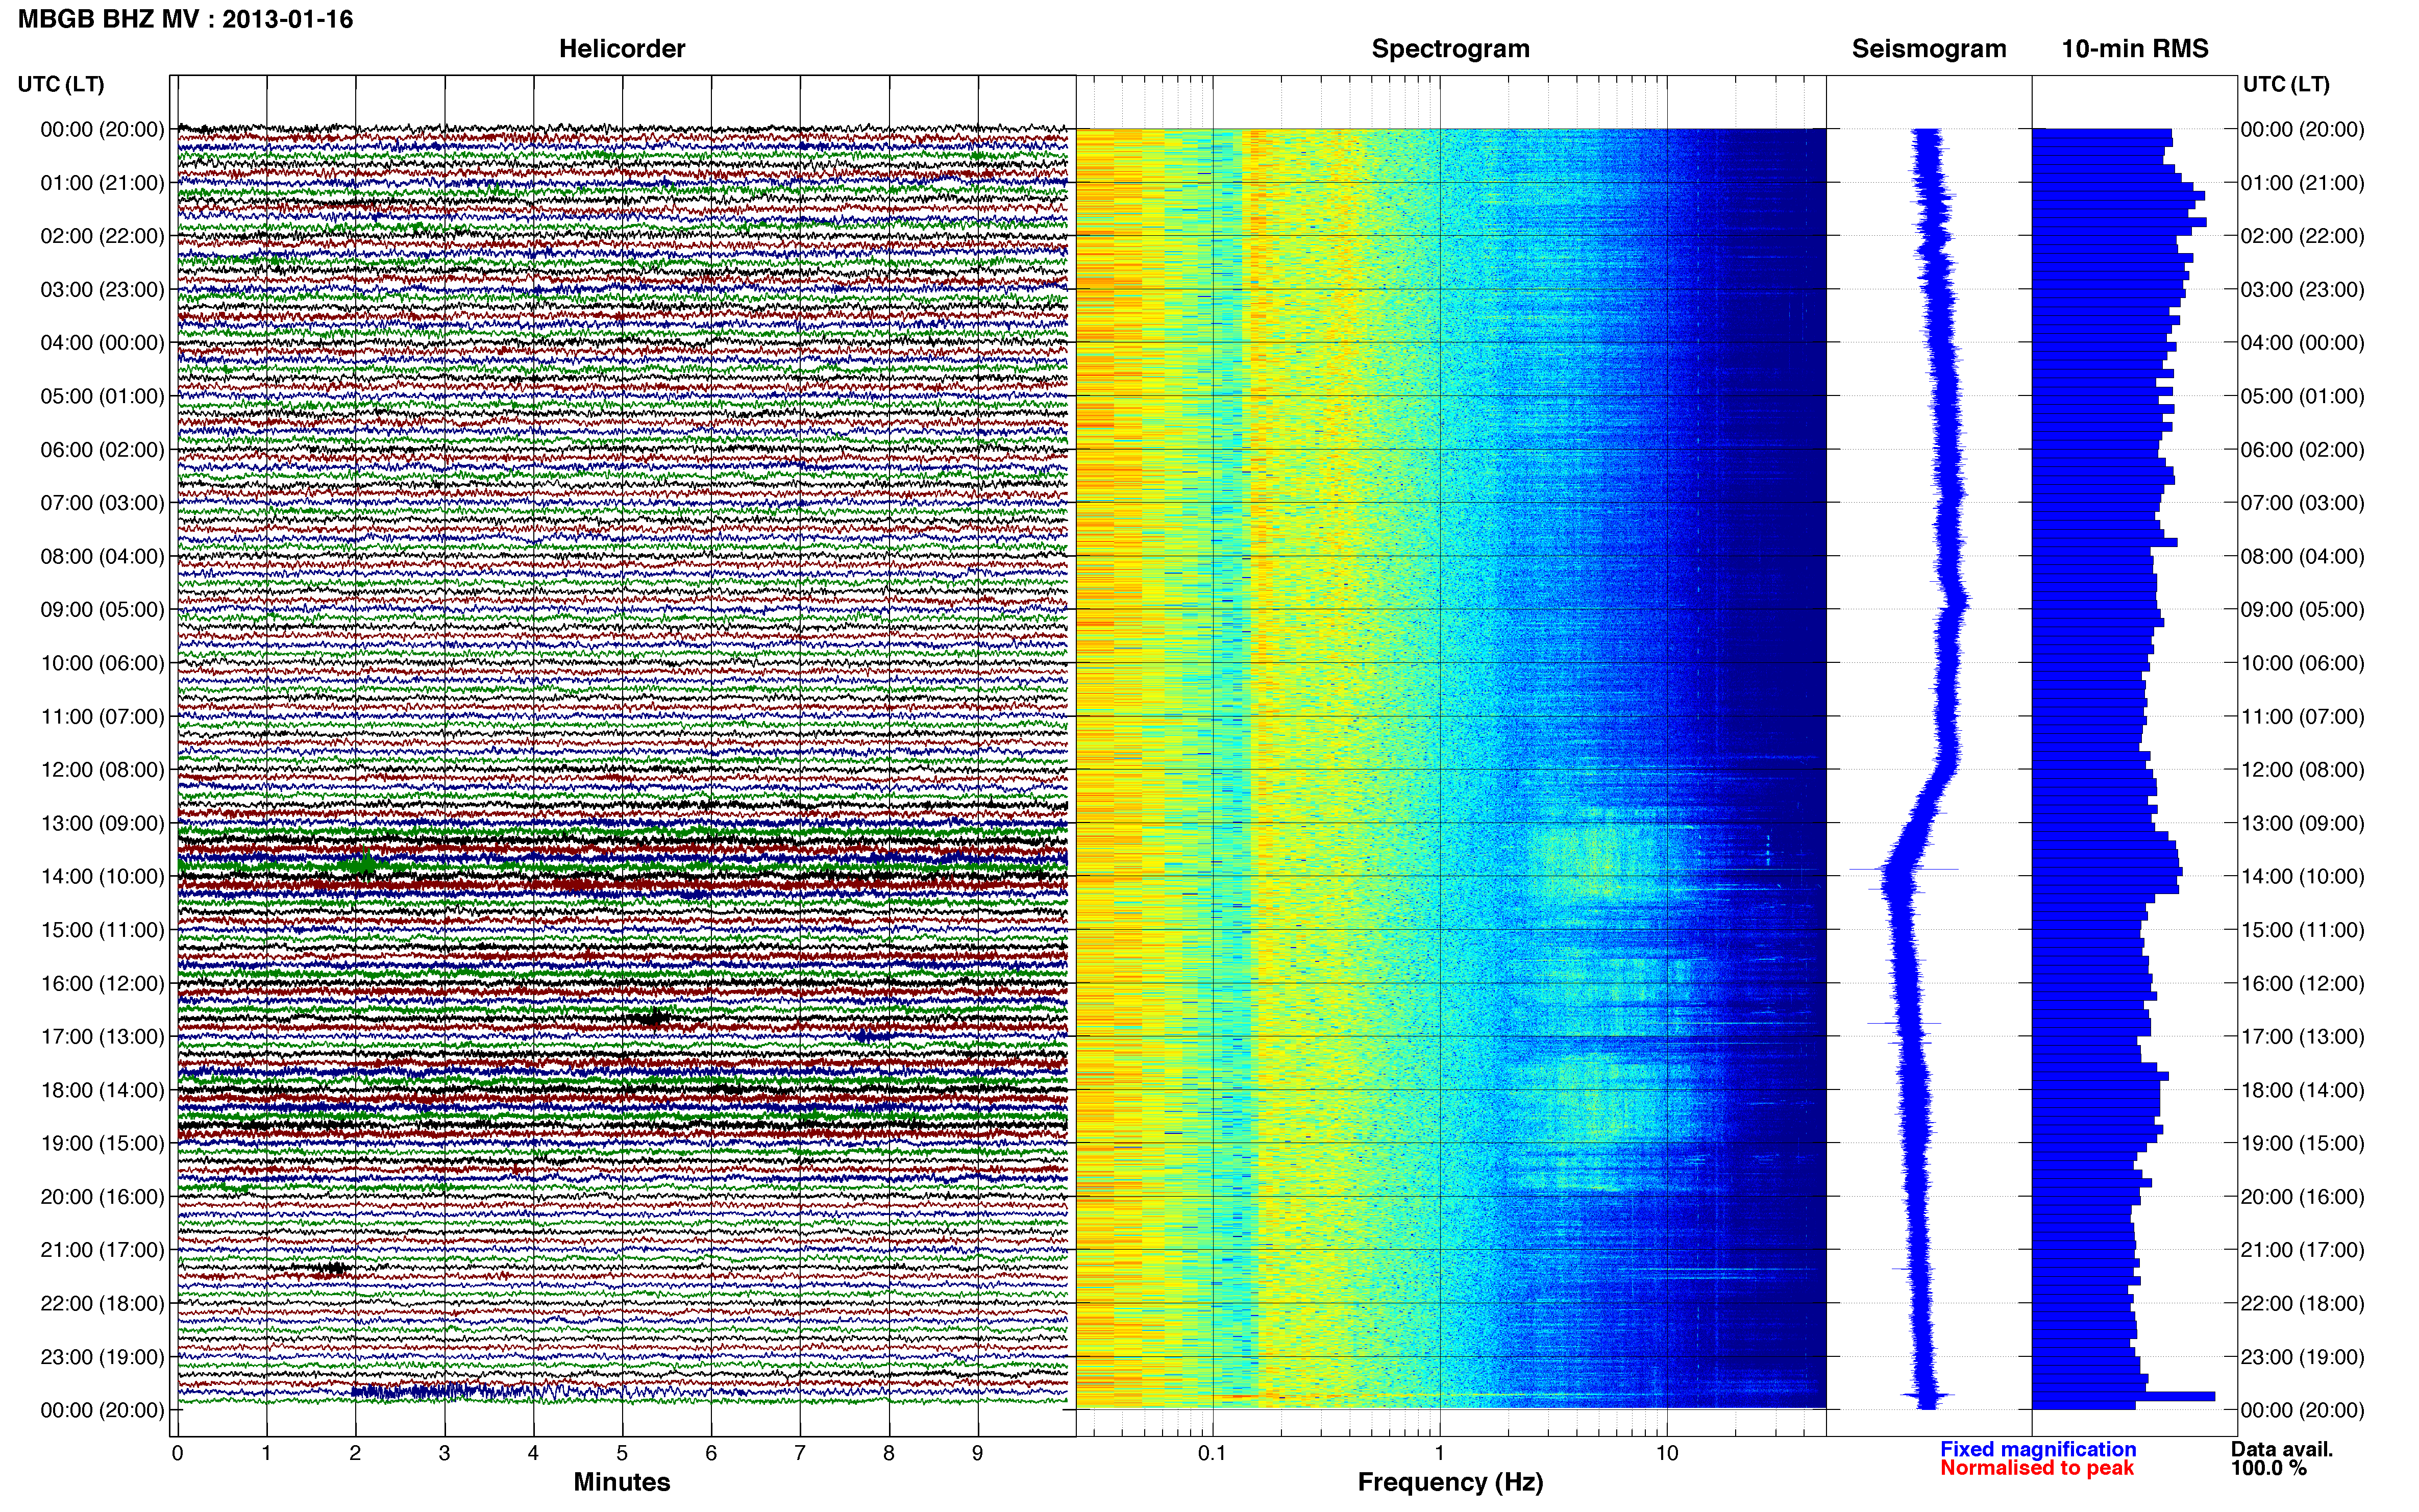Click right-side time label '14:00 (10:00)'
Screen dimensions: 2419x1512
coord(2302,877)
